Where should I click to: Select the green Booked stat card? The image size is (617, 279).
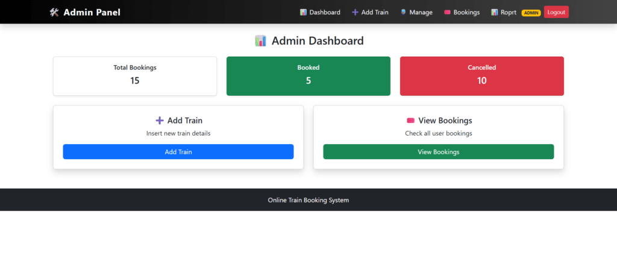click(308, 76)
